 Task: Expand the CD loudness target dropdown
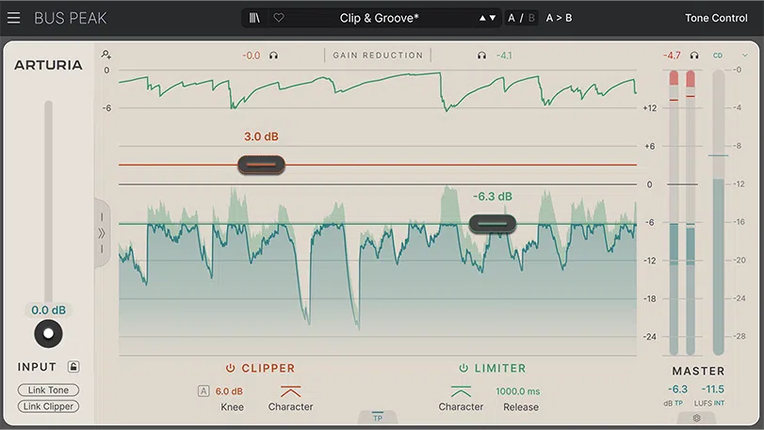click(730, 56)
